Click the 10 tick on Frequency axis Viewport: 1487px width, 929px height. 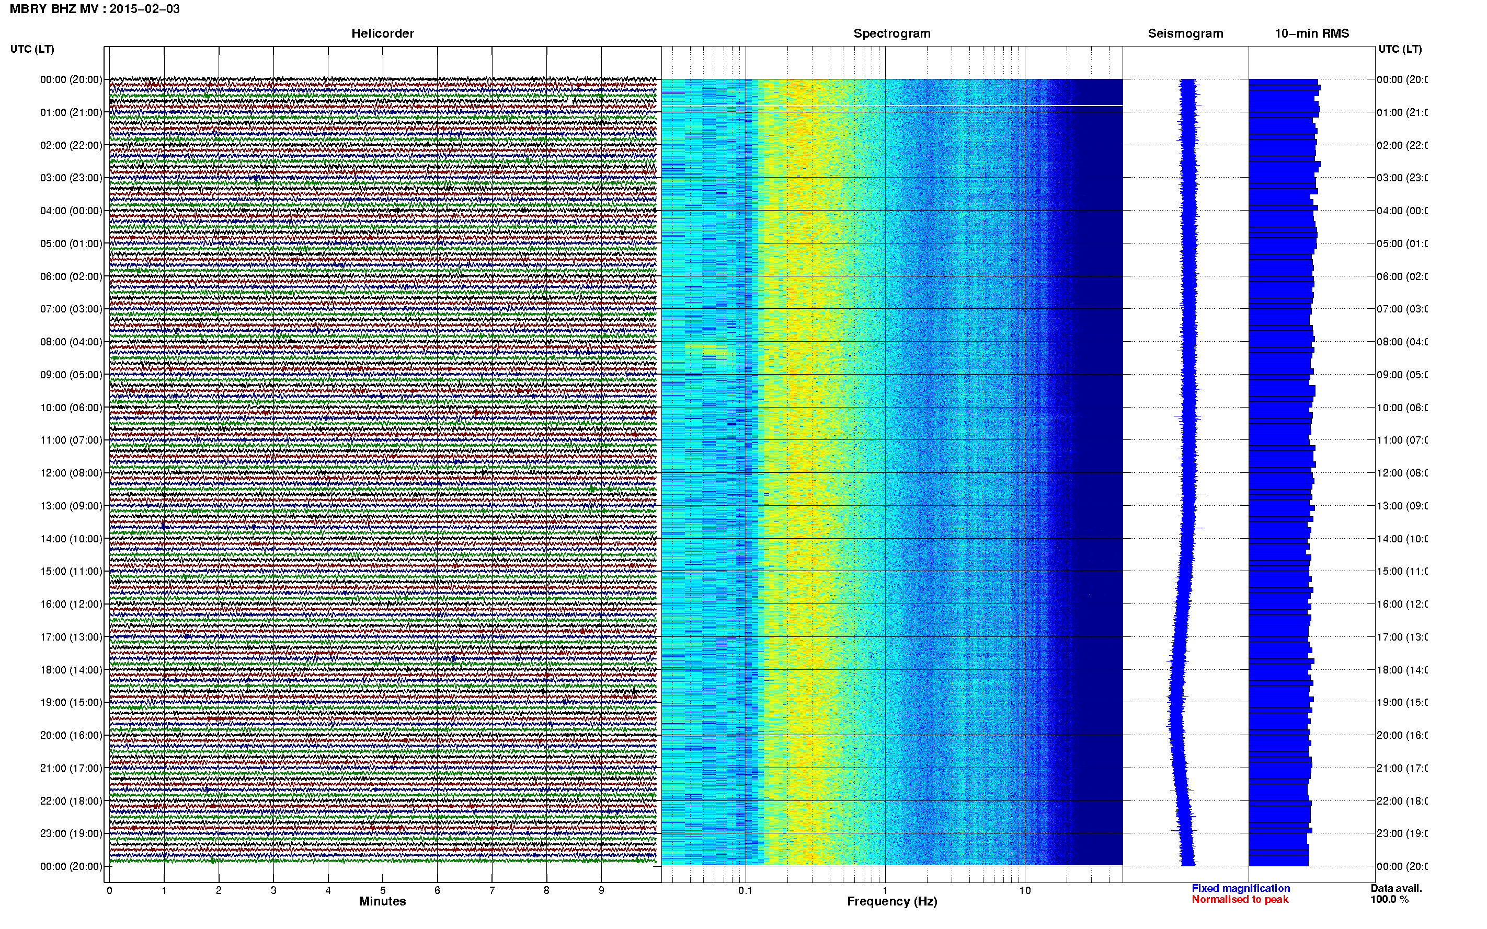click(x=1025, y=890)
